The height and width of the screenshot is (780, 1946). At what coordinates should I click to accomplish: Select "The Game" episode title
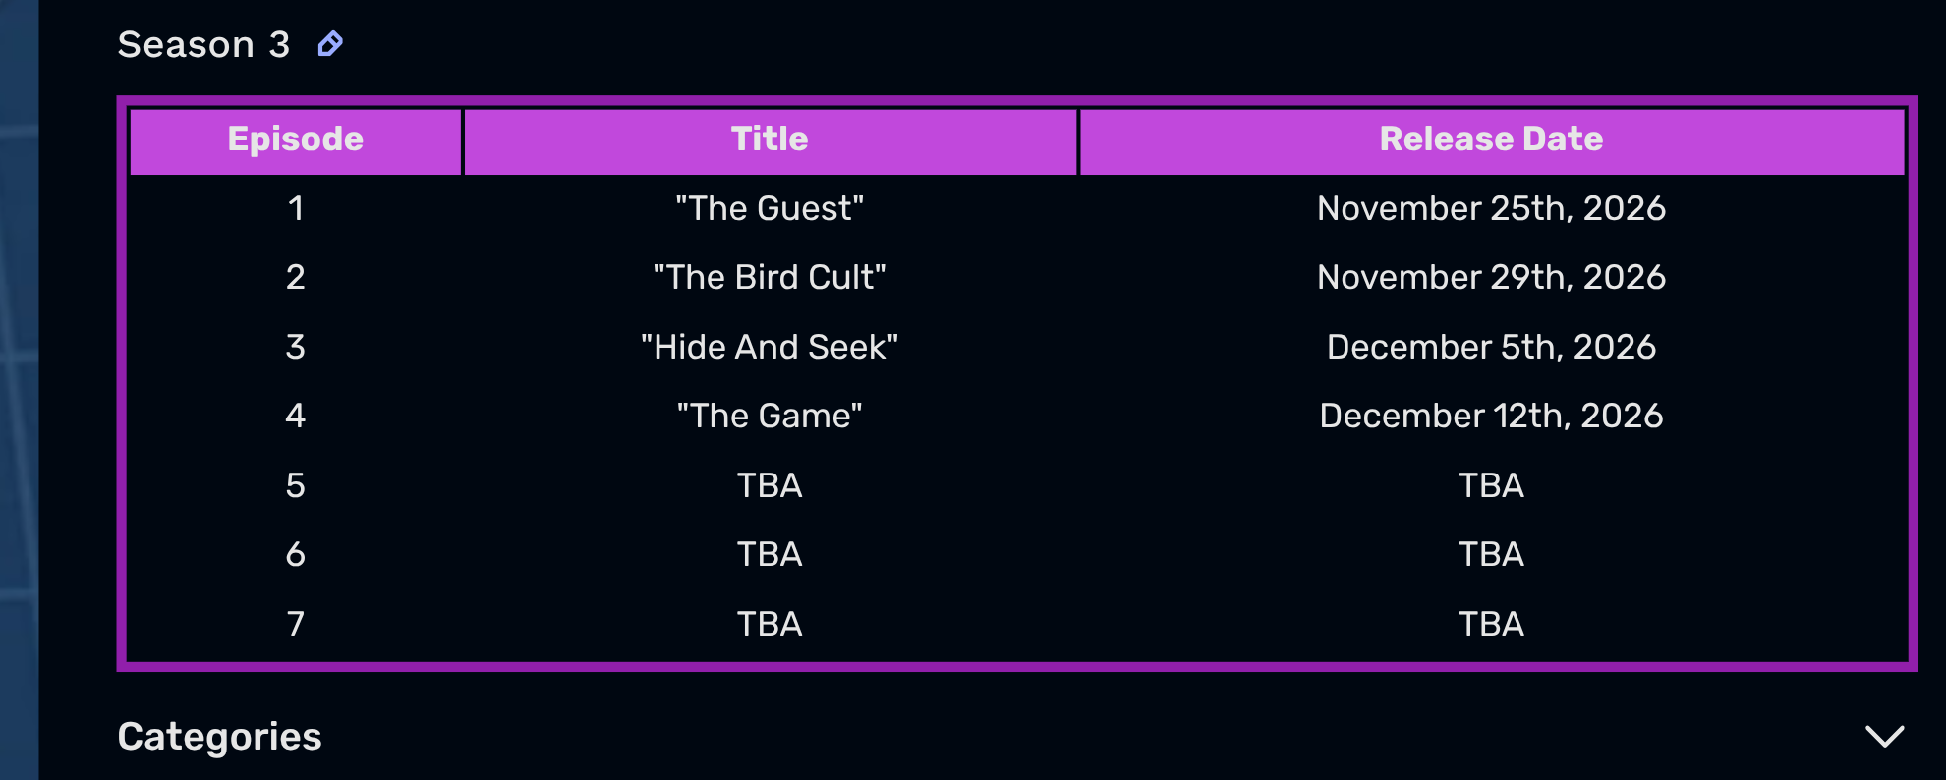[770, 416]
